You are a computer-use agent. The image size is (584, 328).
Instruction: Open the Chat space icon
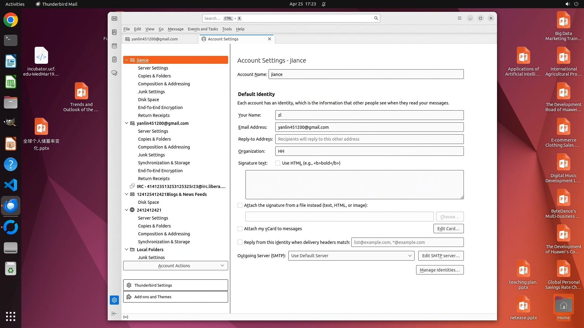(x=114, y=73)
